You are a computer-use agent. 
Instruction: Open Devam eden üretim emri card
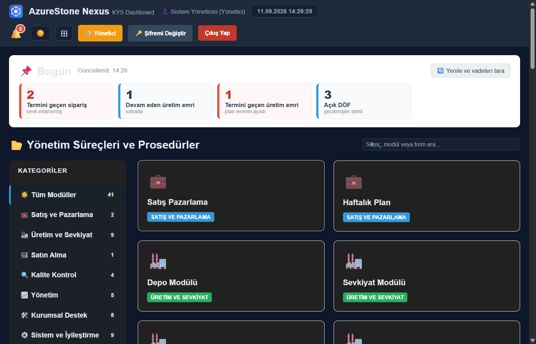[x=166, y=101]
